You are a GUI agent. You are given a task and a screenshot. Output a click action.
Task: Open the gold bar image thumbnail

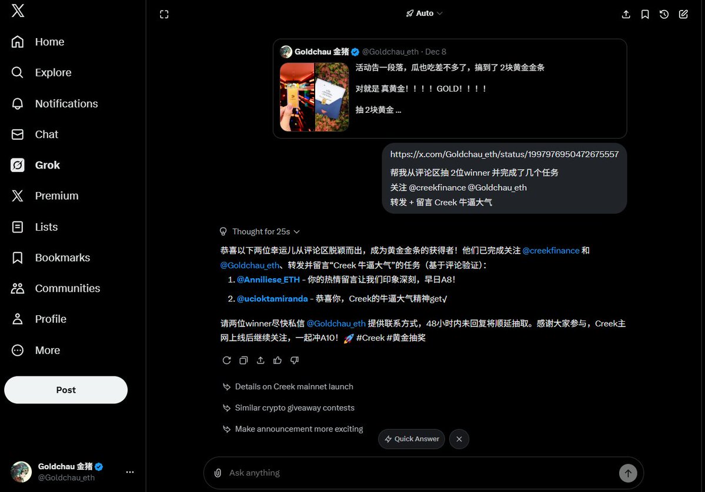click(x=297, y=97)
